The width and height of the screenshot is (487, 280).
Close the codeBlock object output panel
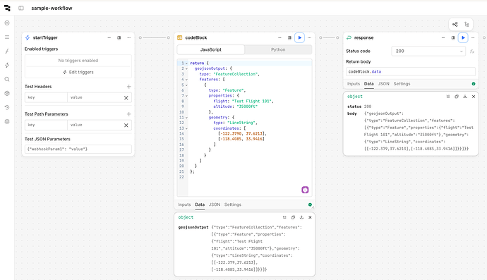310,217
